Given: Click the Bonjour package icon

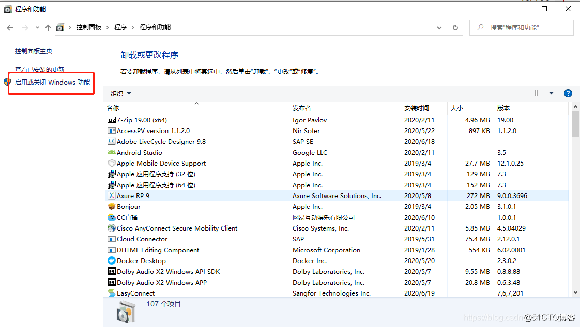Looking at the screenshot, I should tap(111, 206).
